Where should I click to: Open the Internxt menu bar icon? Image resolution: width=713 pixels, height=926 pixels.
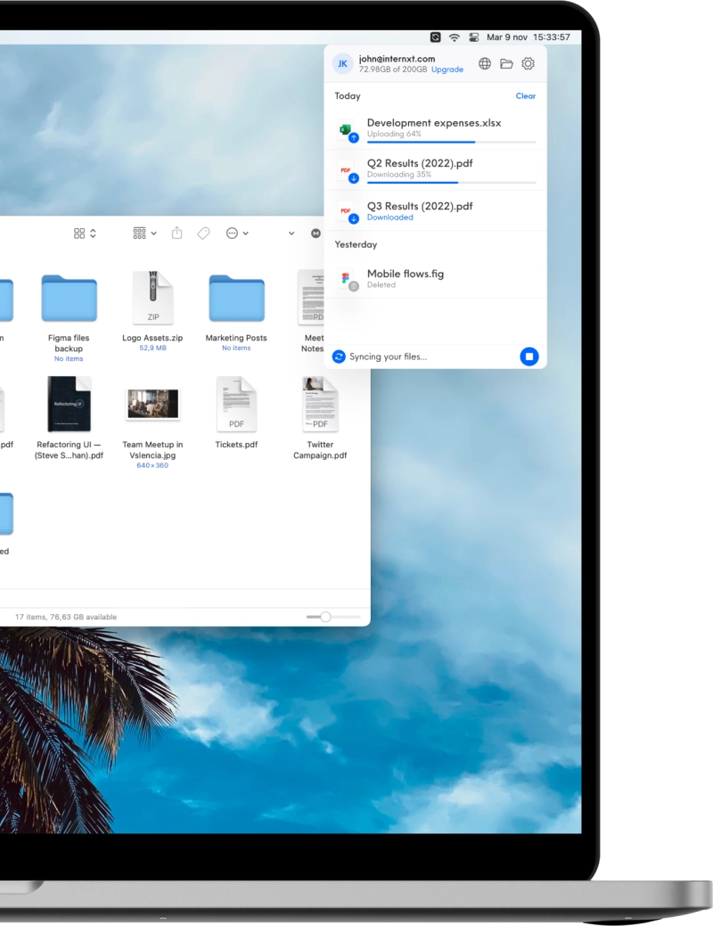435,37
